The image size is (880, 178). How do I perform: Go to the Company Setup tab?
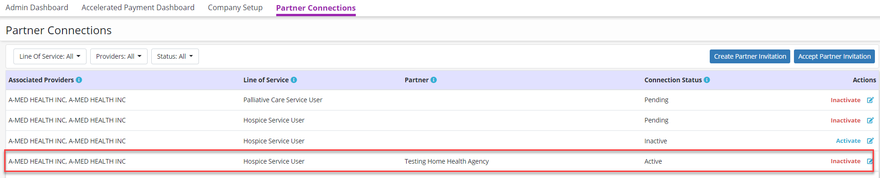click(235, 7)
